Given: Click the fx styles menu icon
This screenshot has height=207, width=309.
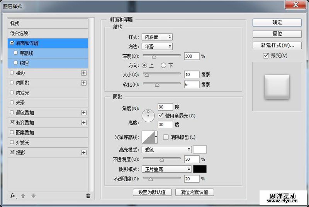Looking at the screenshot, I should 13,196.
